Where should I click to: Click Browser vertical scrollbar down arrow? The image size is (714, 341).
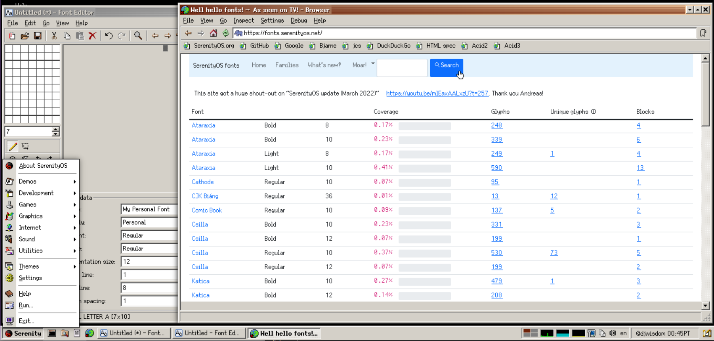(705, 306)
